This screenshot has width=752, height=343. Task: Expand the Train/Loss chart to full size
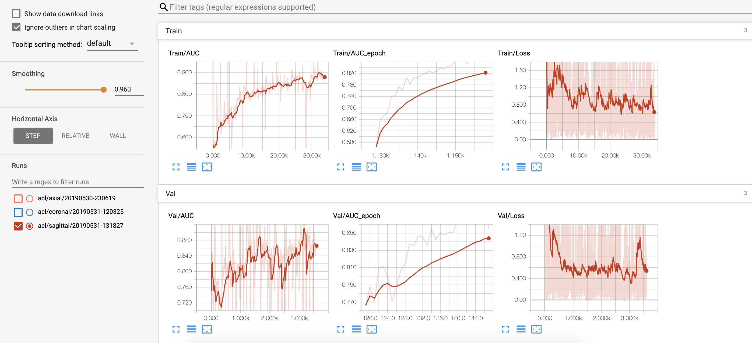point(505,167)
